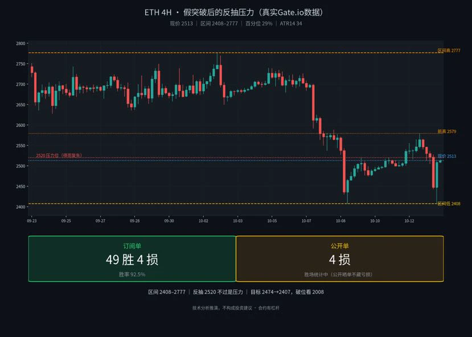Select the "百分位 29%" subtitle value
Image resolution: width=472 pixels, height=337 pixels.
tap(259, 23)
